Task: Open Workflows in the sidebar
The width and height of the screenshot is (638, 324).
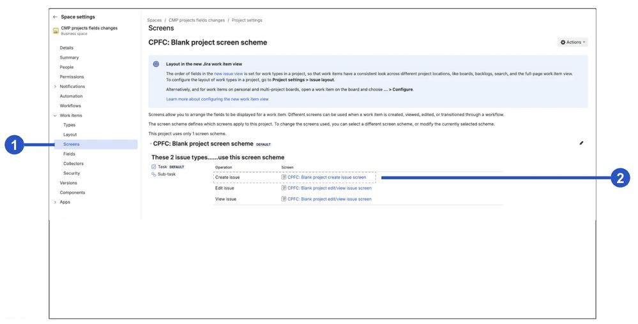Action: tap(70, 106)
